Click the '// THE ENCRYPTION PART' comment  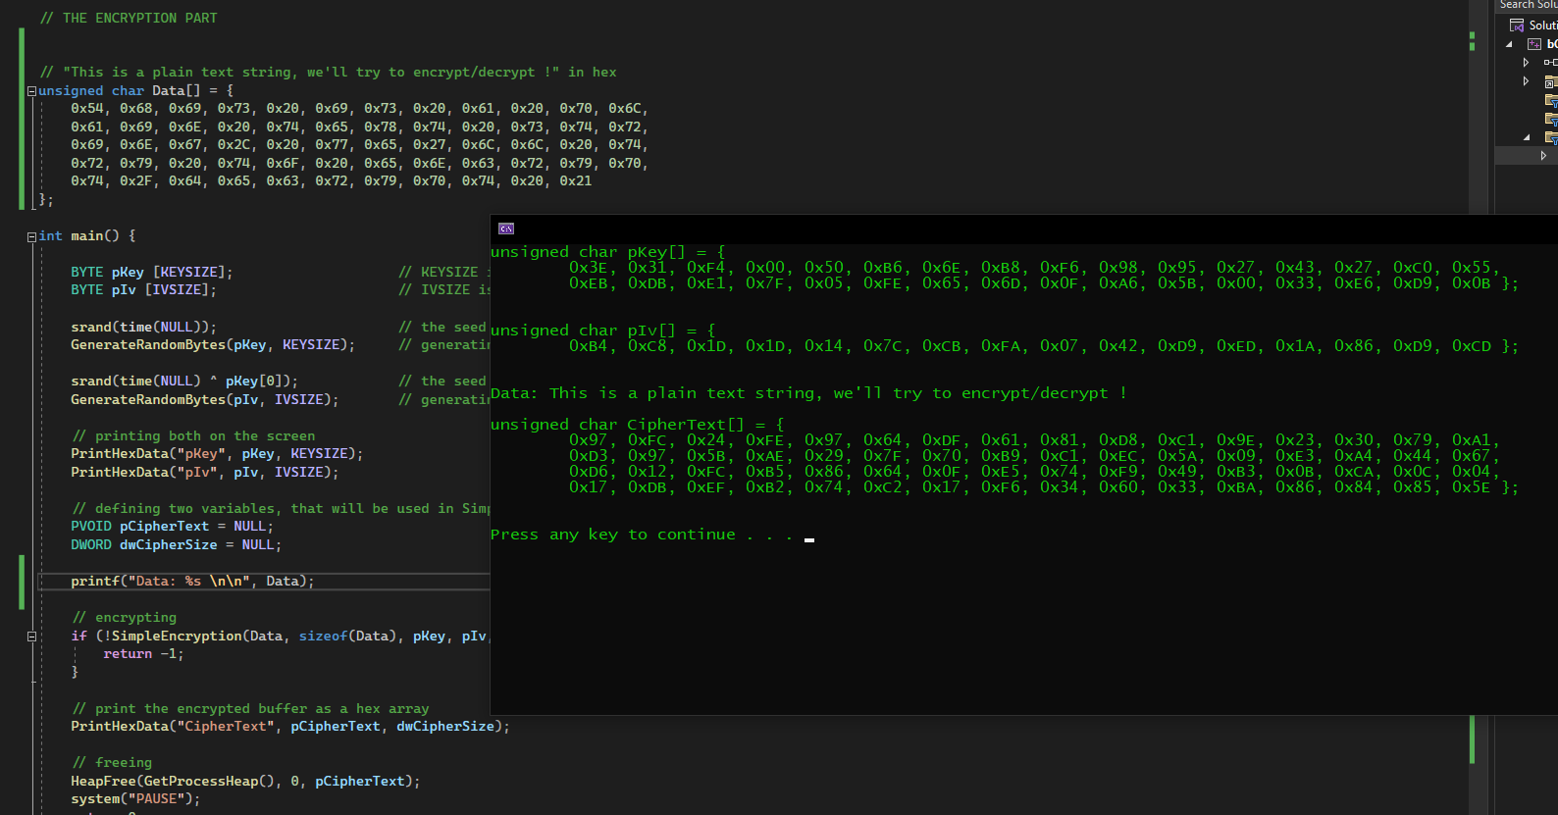click(x=129, y=18)
